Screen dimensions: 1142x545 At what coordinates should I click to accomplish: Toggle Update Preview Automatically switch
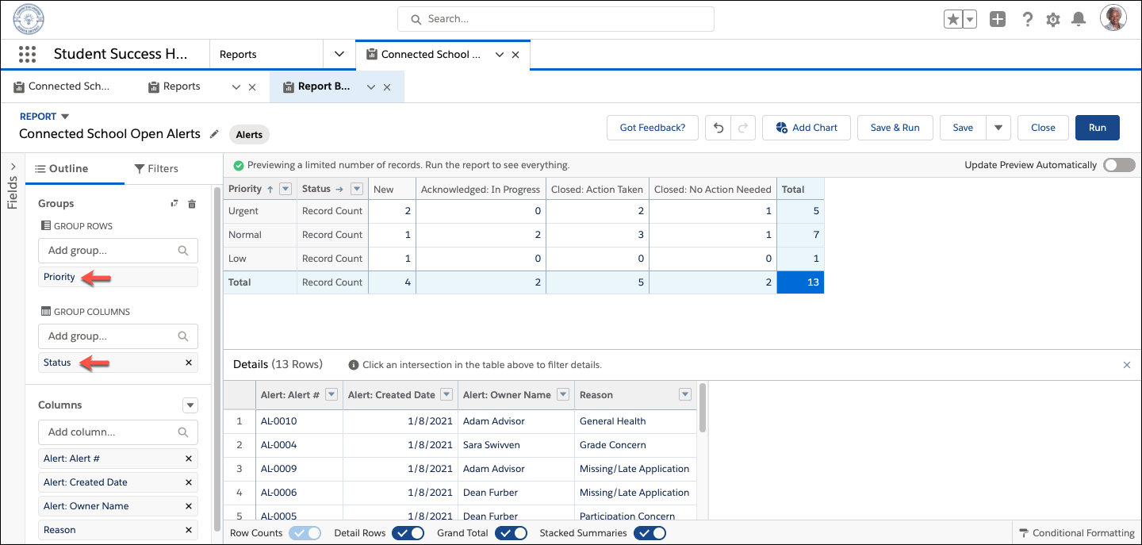1119,165
